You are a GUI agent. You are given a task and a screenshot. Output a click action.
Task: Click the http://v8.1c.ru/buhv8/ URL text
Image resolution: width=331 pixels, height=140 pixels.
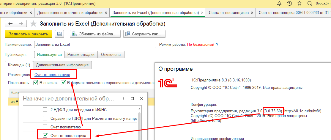point(303,111)
